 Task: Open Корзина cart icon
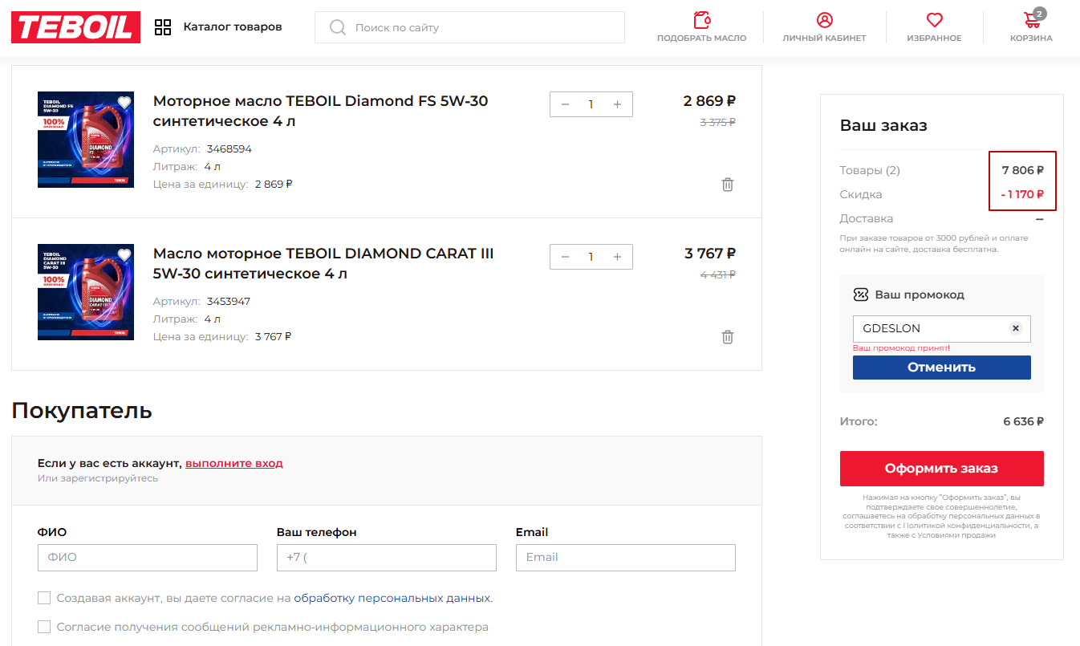pyautogui.click(x=1033, y=20)
